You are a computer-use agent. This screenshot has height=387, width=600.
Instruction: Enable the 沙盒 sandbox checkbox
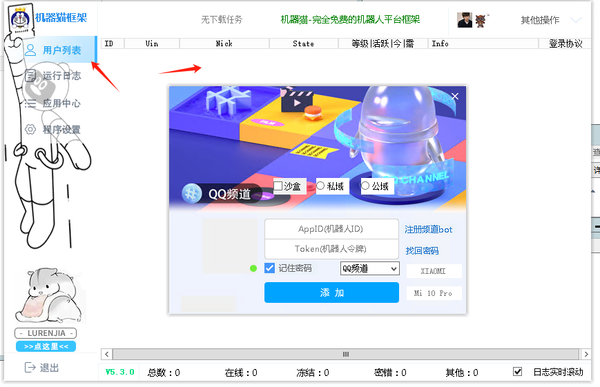278,186
